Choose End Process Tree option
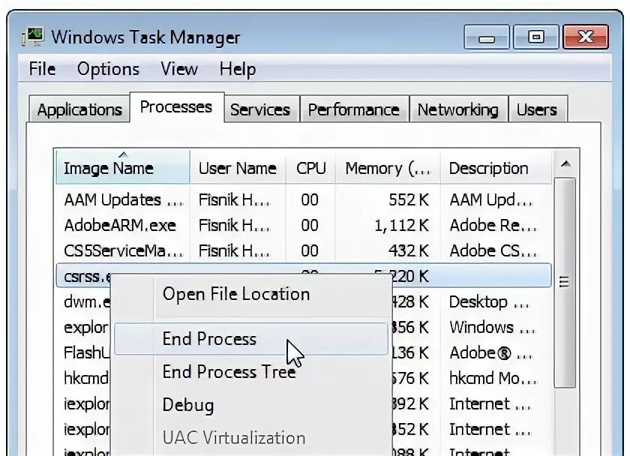The width and height of the screenshot is (630, 456). click(x=229, y=372)
